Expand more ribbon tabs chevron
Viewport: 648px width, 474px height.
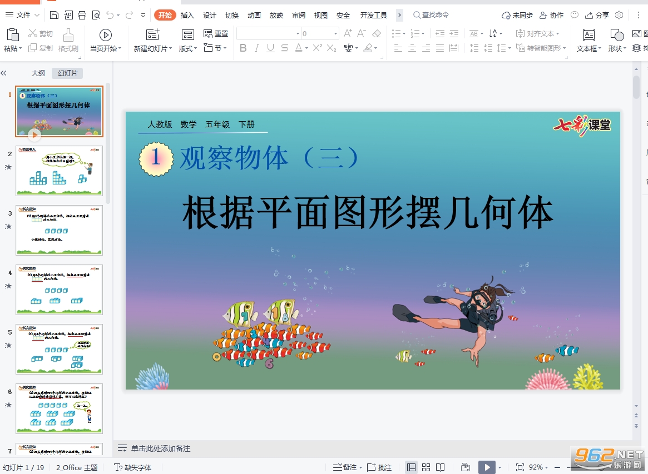point(399,15)
